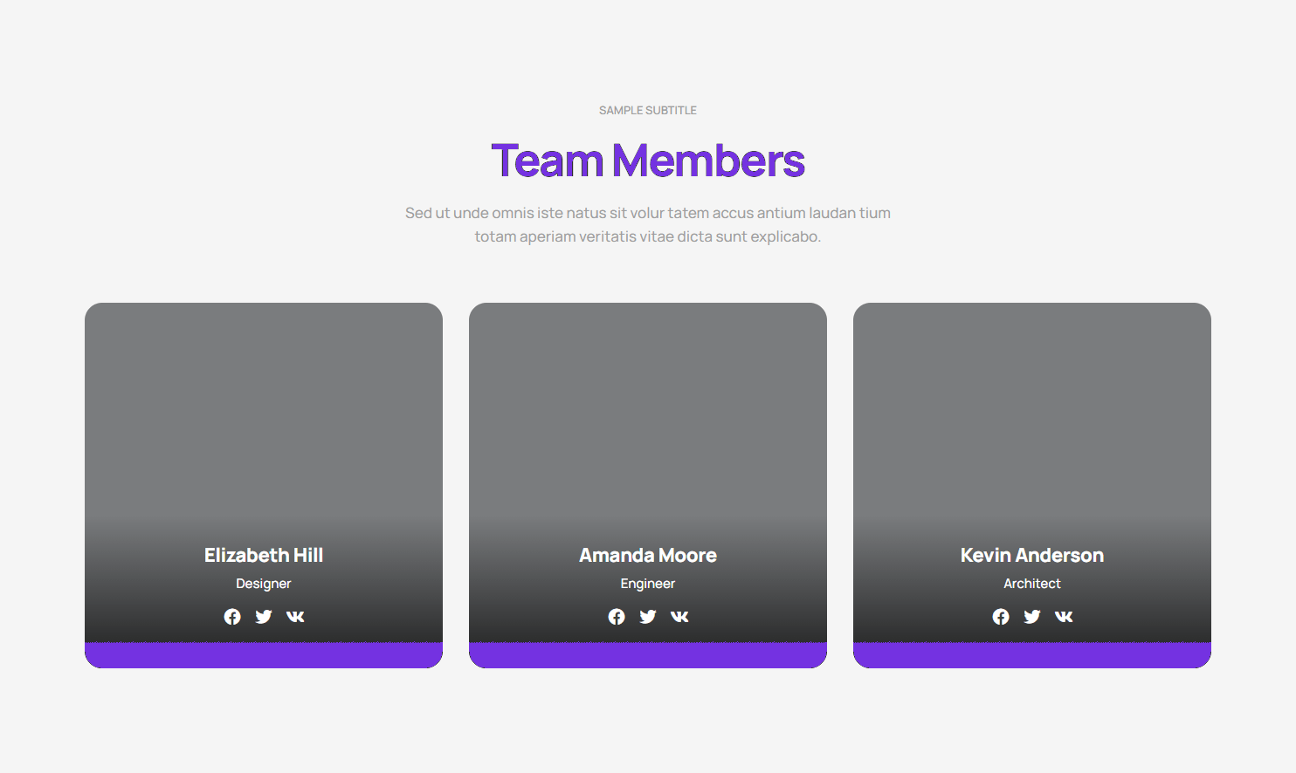Open Kevin Anderson's Twitter icon
The height and width of the screenshot is (773, 1296).
click(1032, 617)
